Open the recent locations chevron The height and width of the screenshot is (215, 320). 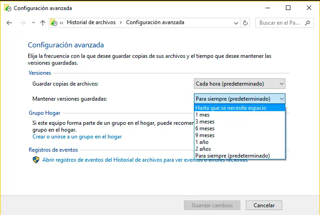pyautogui.click(x=33, y=23)
